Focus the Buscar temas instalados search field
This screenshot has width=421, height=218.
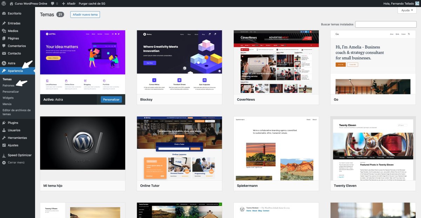click(x=386, y=24)
